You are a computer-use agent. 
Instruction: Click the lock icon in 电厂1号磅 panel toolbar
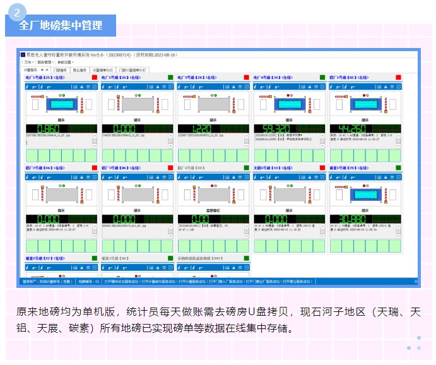pos(81,86)
